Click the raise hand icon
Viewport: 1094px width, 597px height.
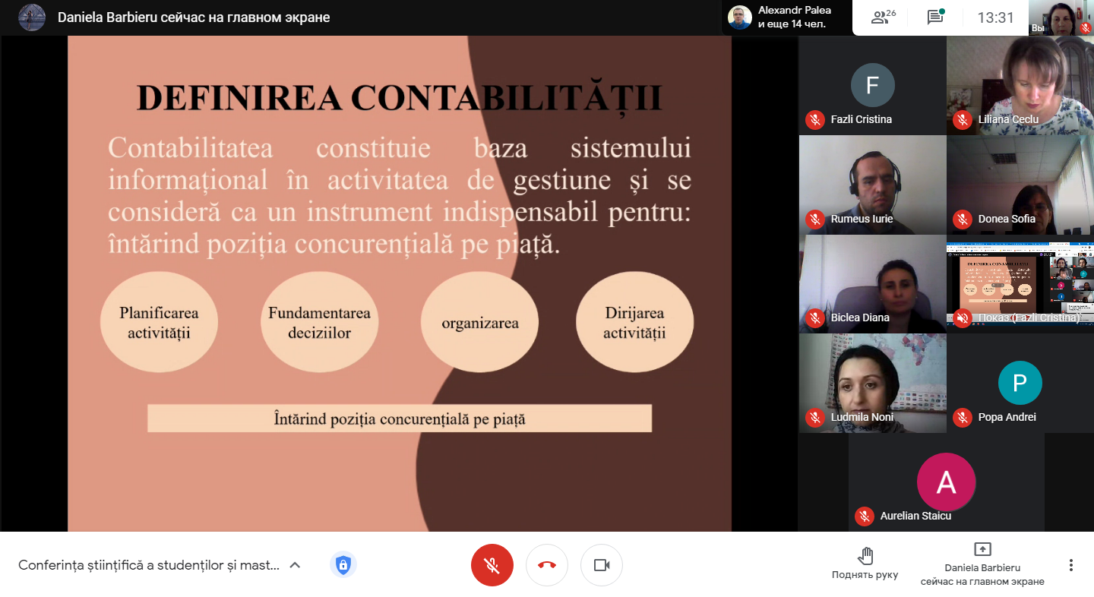[x=865, y=555]
